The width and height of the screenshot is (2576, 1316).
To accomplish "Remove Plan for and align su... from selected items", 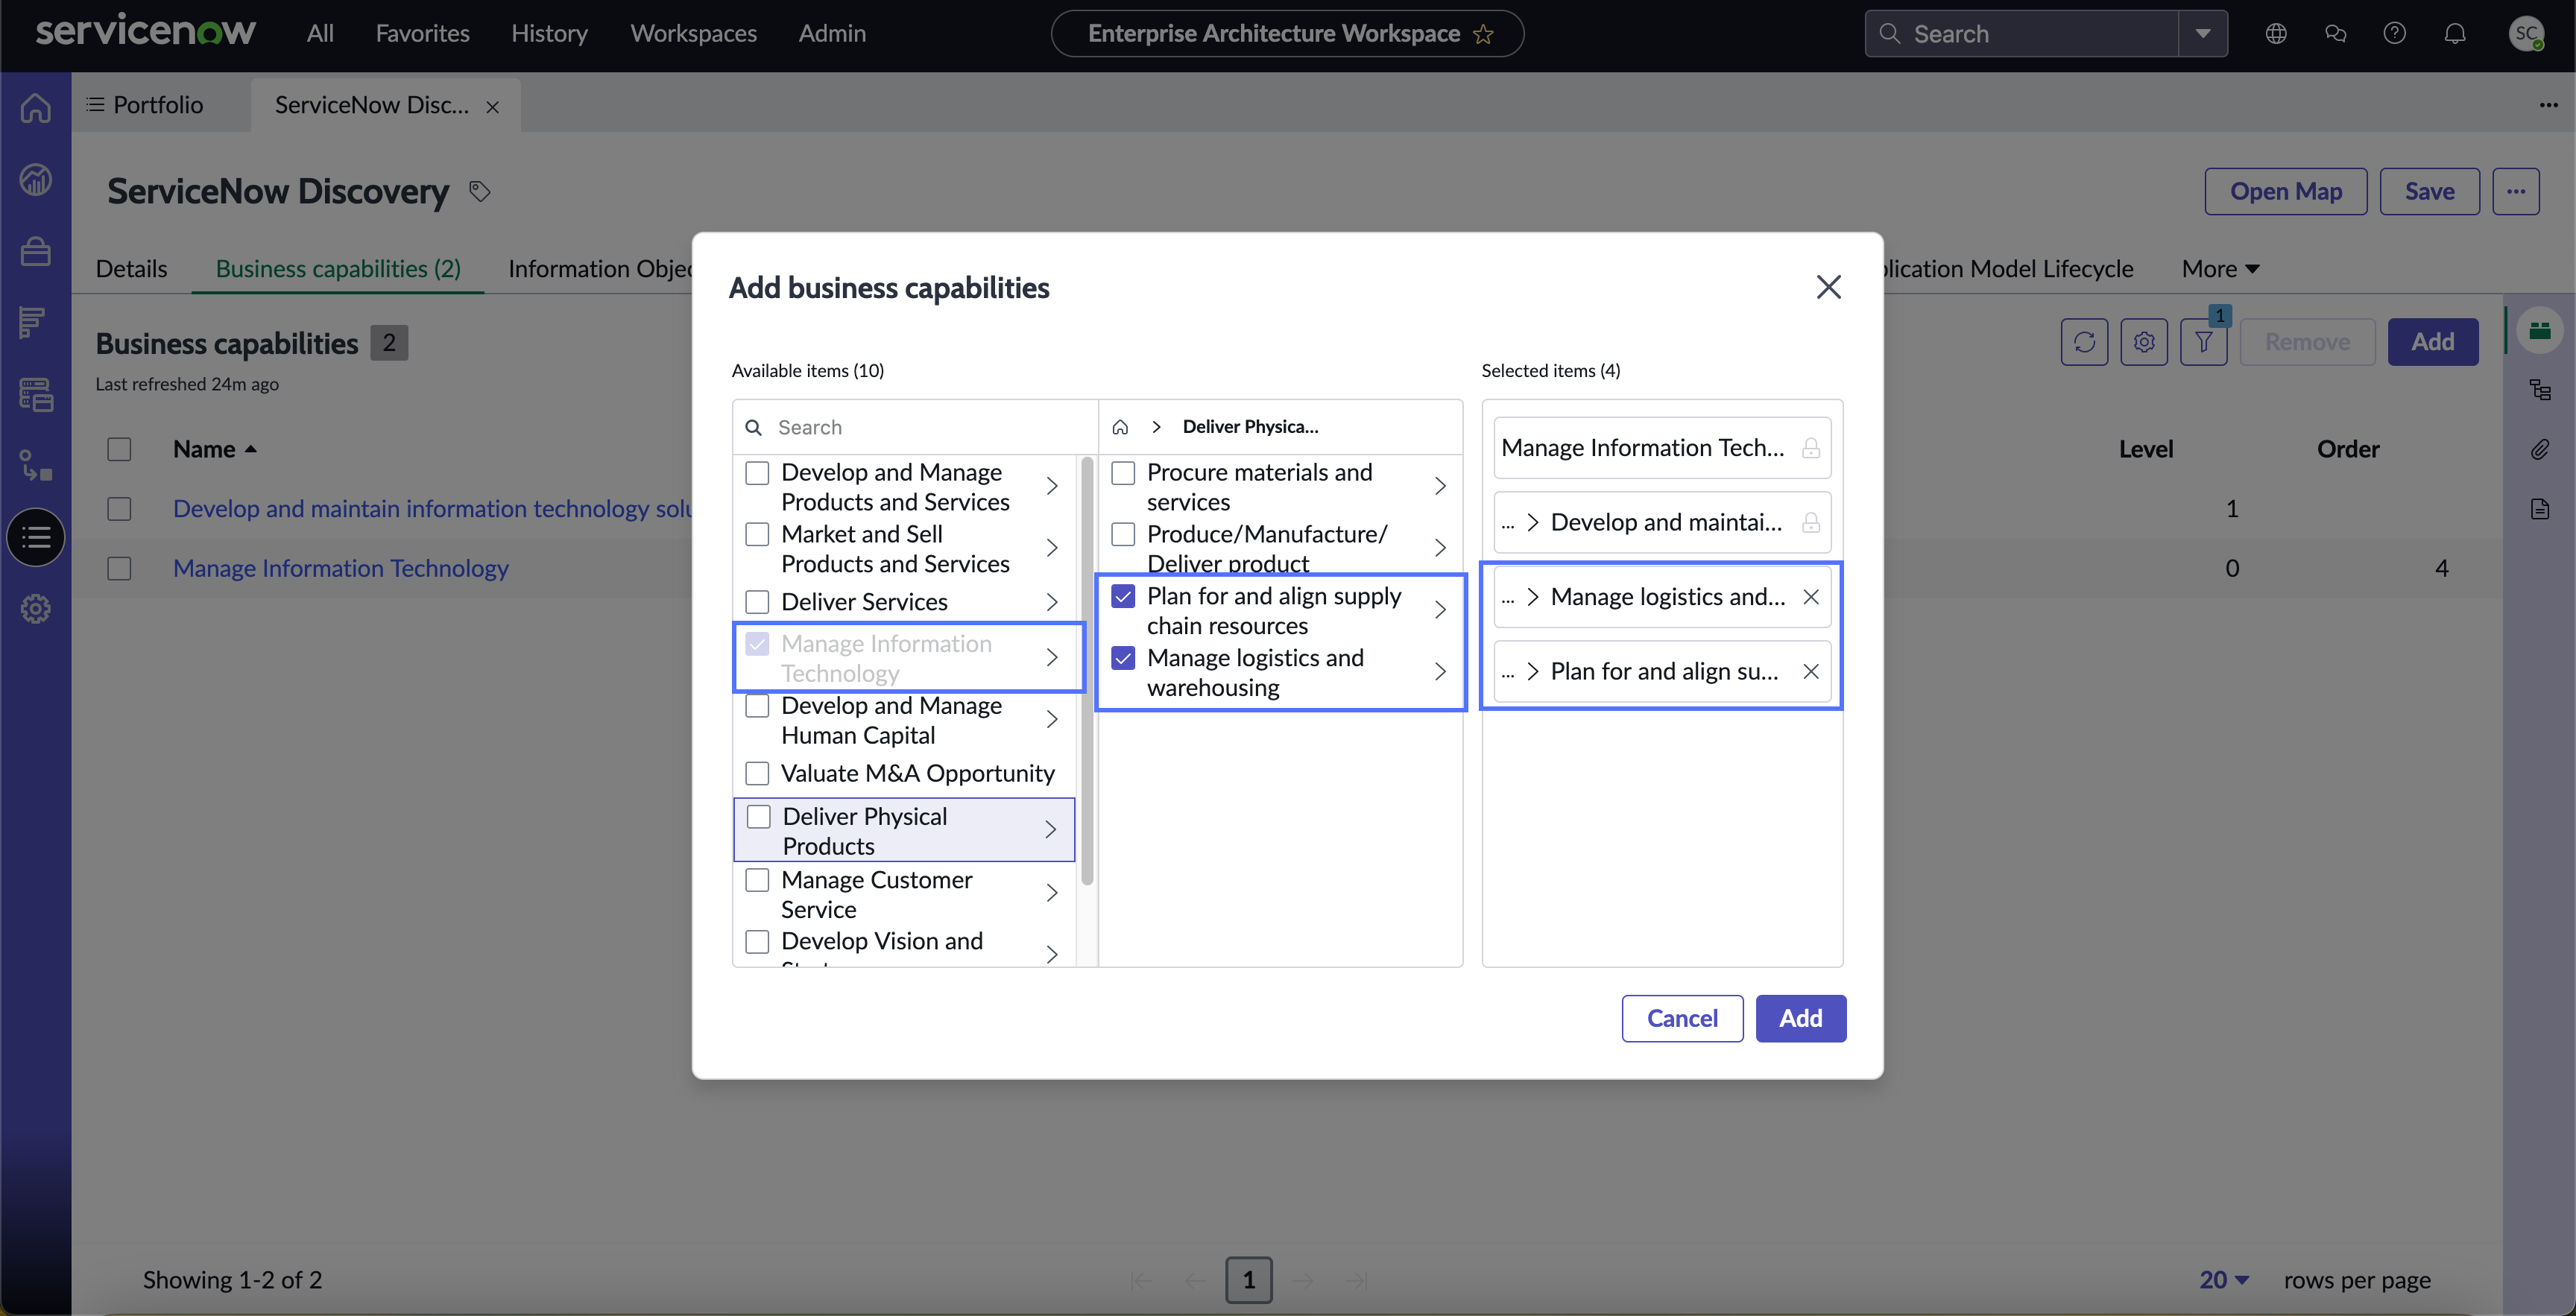I will pos(1811,671).
